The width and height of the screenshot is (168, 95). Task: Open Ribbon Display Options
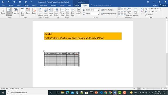148,2
